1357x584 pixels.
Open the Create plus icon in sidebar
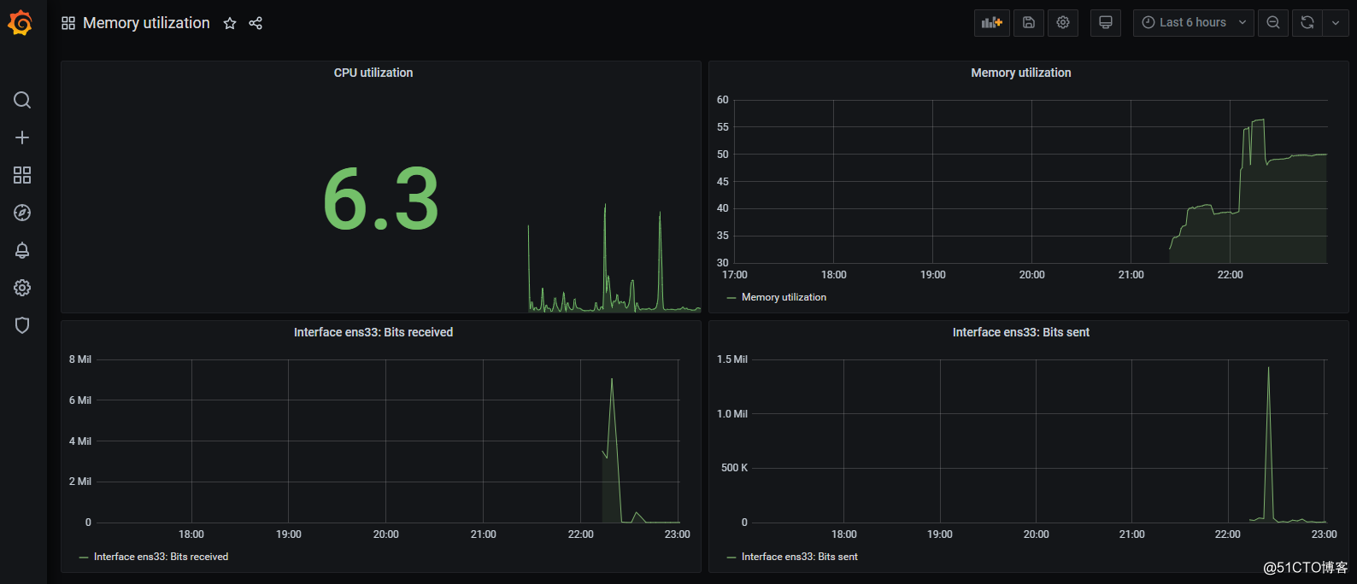point(22,137)
